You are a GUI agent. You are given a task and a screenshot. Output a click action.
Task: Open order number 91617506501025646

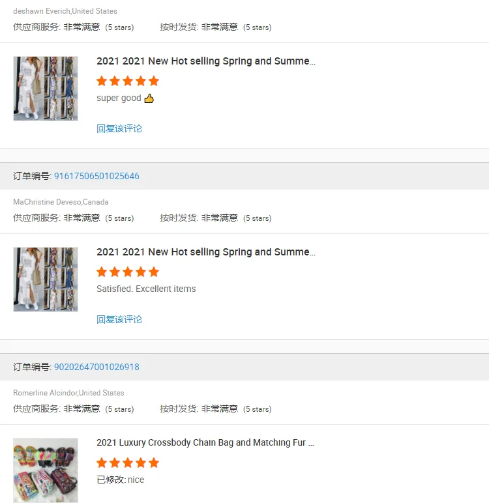coord(96,177)
